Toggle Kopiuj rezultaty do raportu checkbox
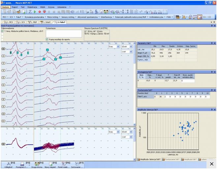 tap(47, 39)
